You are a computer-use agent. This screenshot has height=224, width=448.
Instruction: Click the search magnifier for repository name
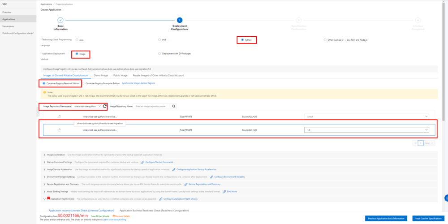(174, 106)
